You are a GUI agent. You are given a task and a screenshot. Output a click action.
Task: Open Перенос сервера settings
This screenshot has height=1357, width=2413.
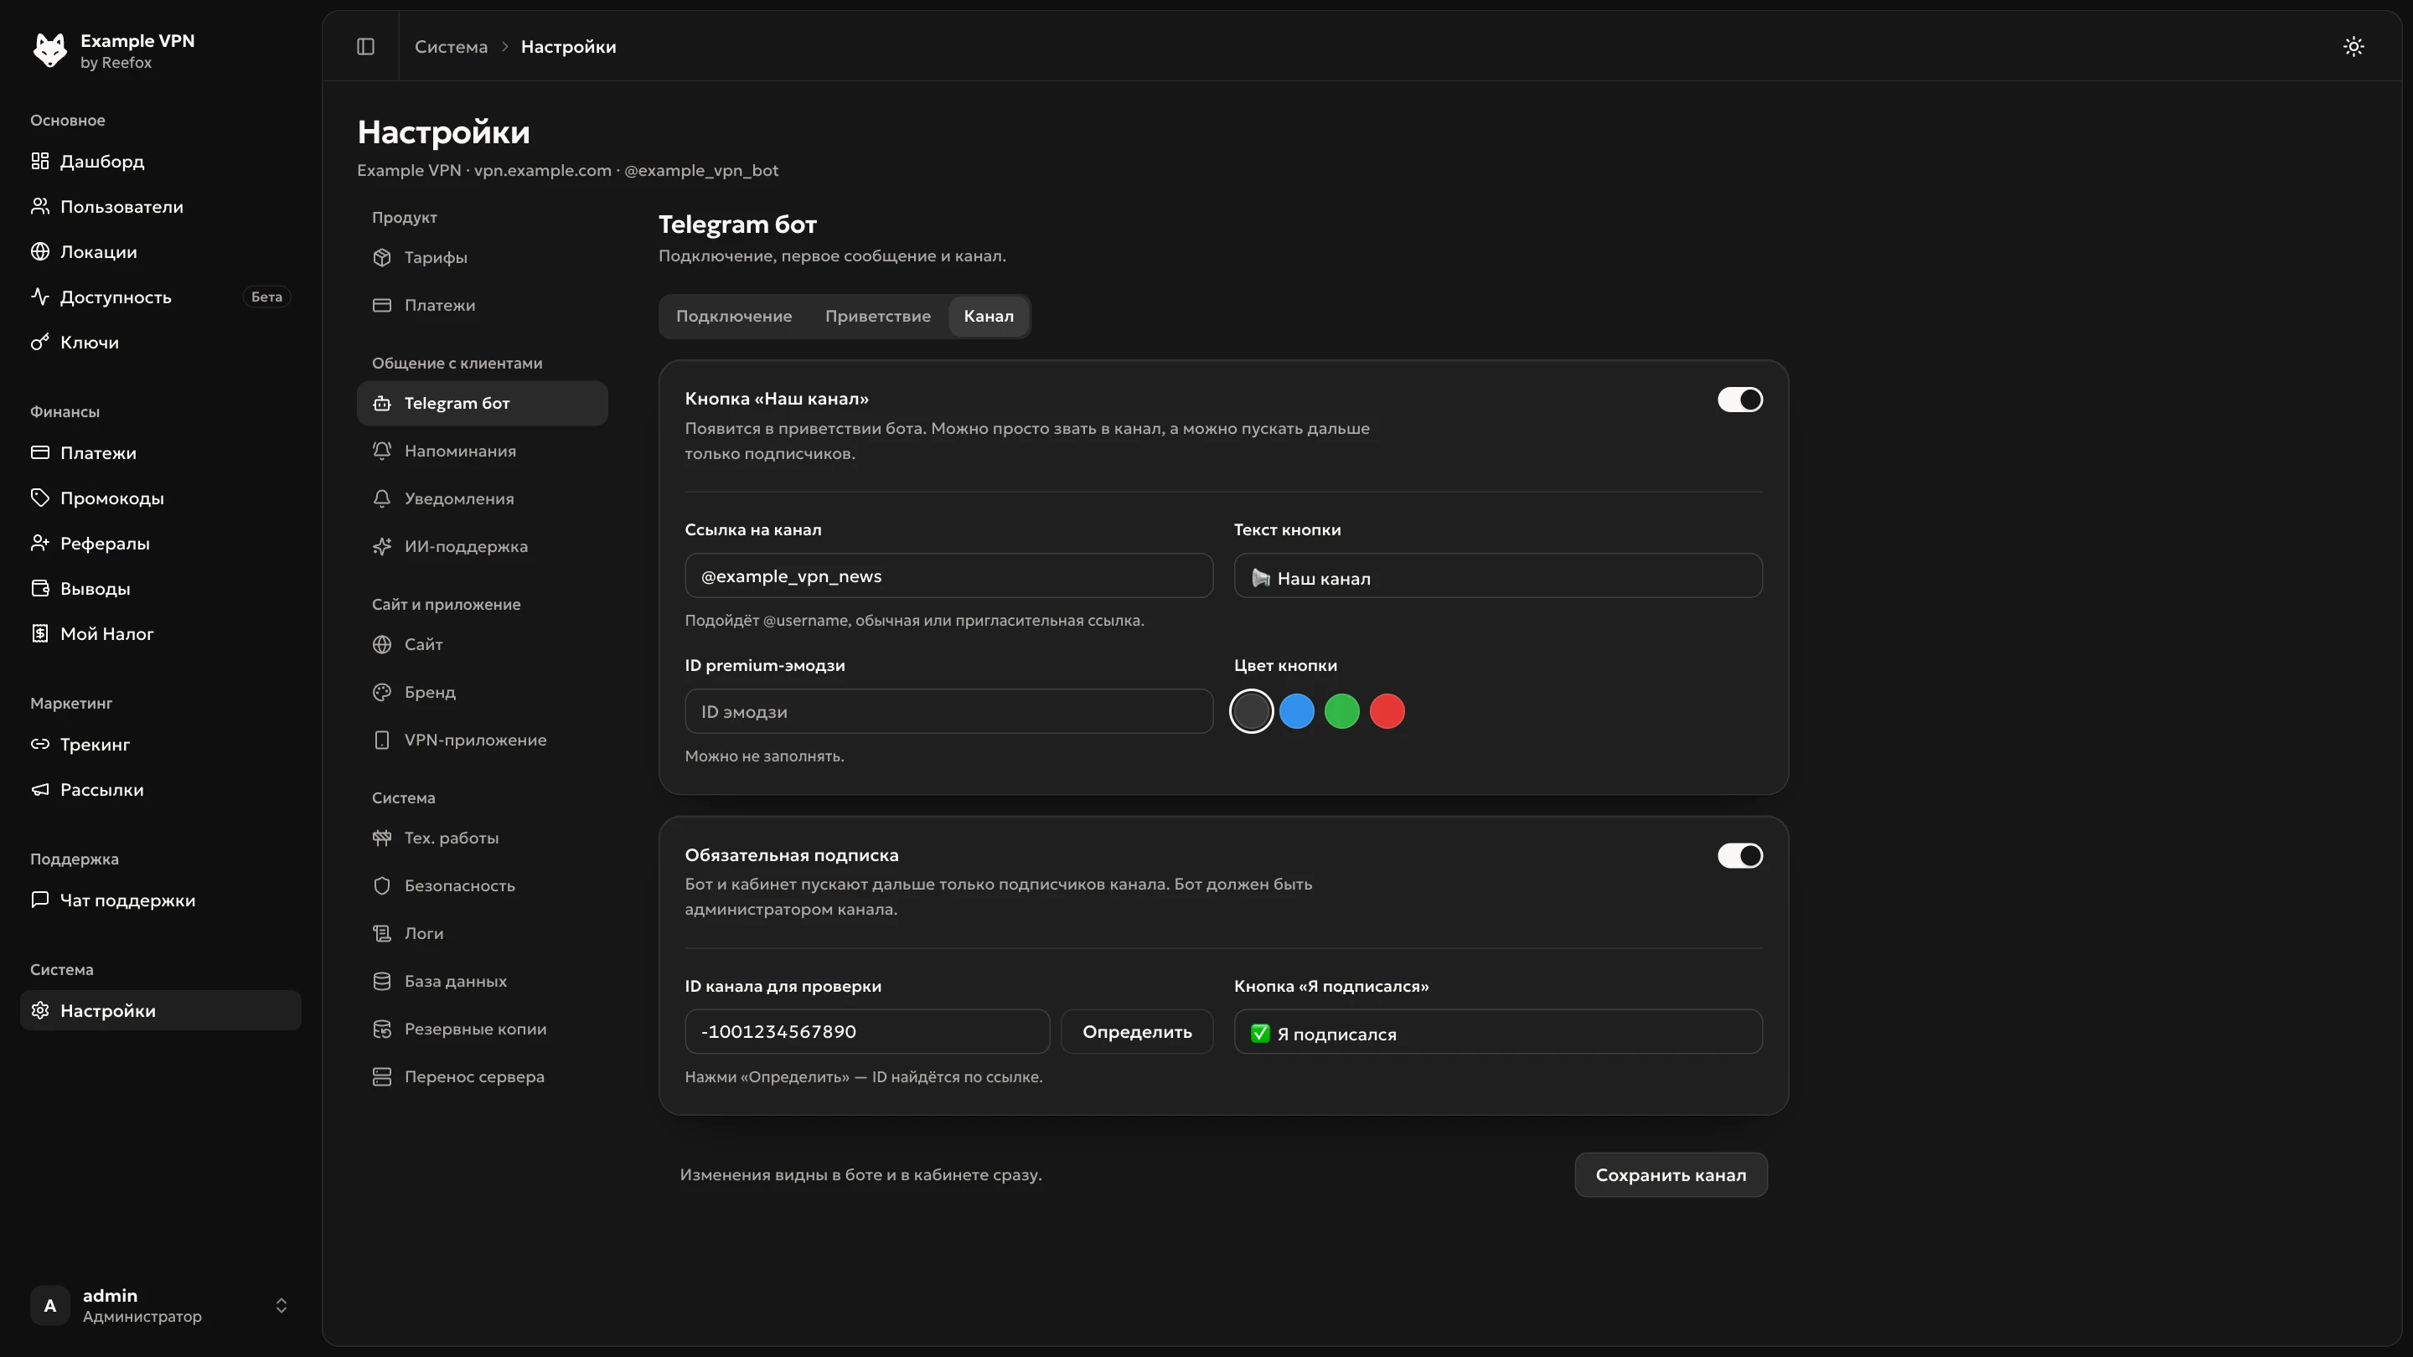coord(483,1076)
